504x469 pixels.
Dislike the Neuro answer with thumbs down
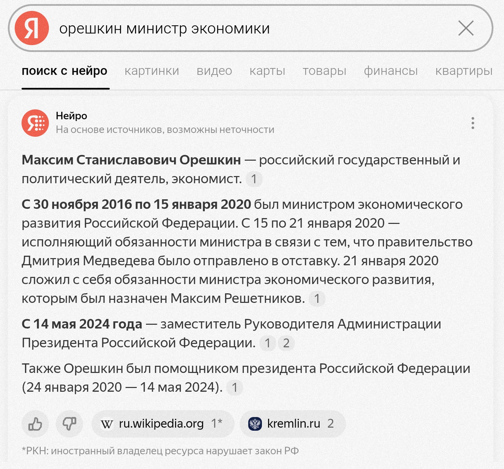pos(69,424)
